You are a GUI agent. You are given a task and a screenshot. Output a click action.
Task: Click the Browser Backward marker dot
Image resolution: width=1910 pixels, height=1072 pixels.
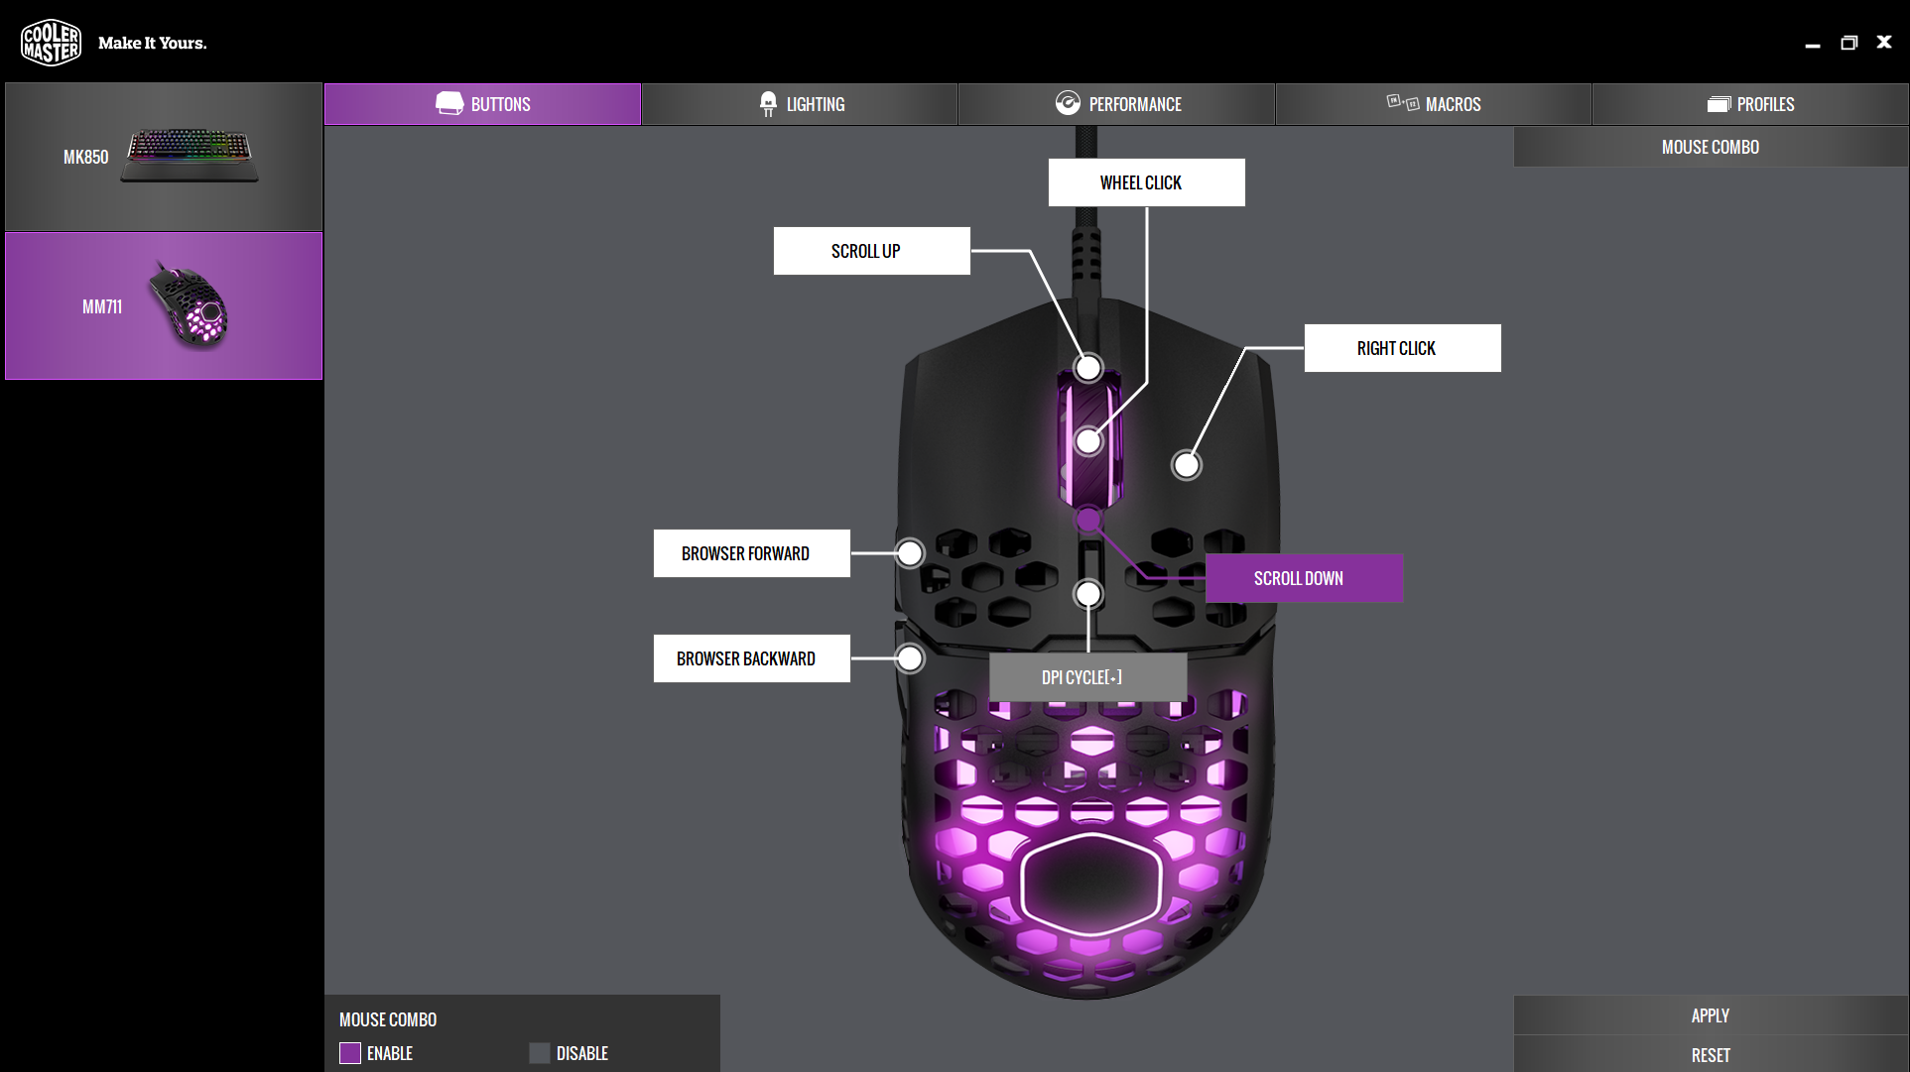(909, 658)
